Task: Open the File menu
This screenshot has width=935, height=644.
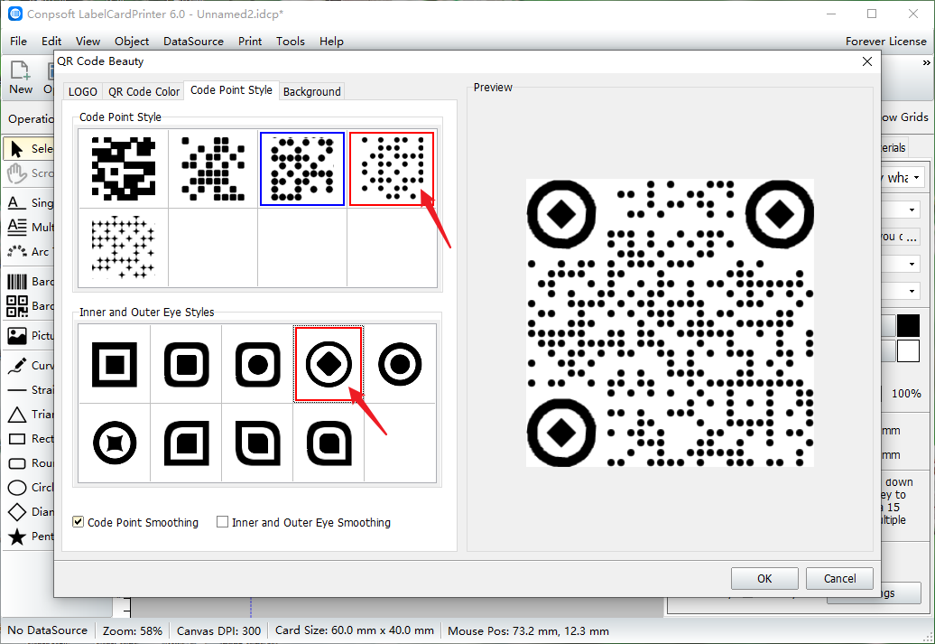Action: tap(18, 42)
